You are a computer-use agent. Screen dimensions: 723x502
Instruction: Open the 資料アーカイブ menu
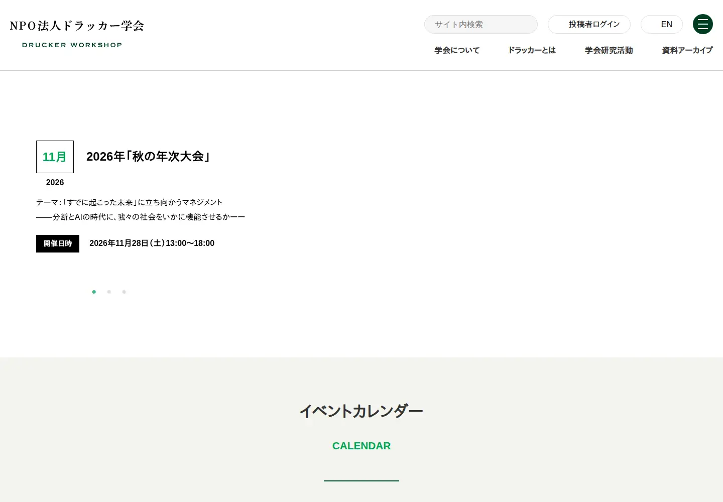(687, 50)
